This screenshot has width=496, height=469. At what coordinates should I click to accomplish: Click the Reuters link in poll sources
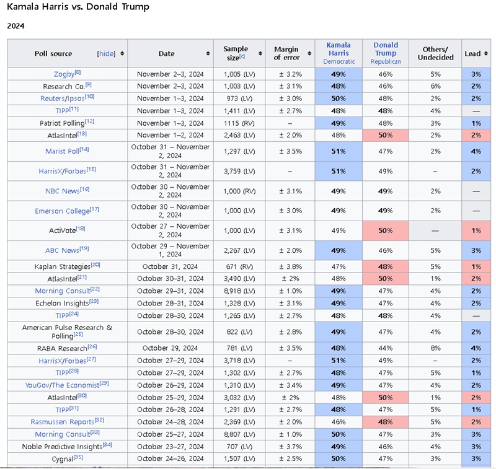pos(51,98)
